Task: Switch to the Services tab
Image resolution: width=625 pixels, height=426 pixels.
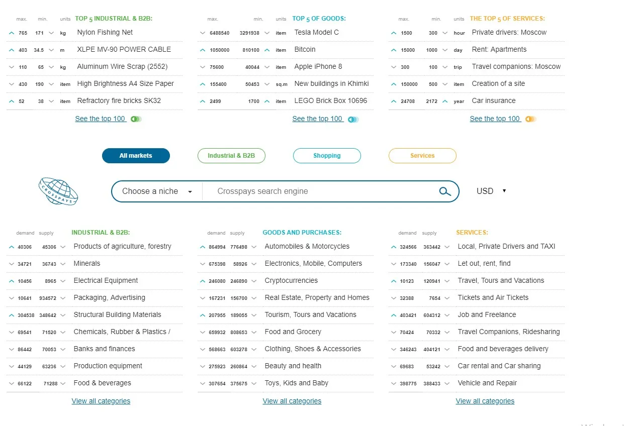Action: pyautogui.click(x=422, y=156)
